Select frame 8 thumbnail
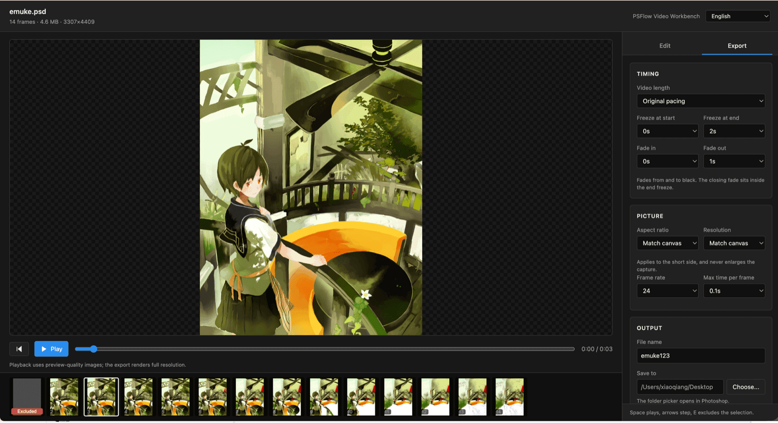Viewport: 778px width, 423px height. [287, 397]
